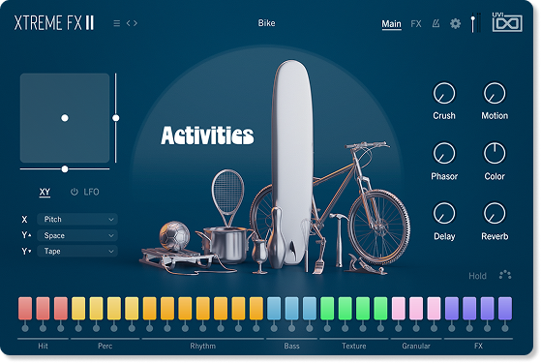Click the Crush knob
Screen dimensions: 541x363
tap(444, 93)
